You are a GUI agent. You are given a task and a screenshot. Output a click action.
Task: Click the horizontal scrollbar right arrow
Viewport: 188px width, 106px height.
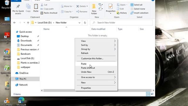pyautogui.click(x=153, y=90)
